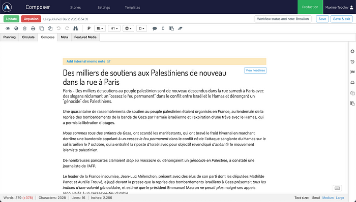Click the green Update button
This screenshot has height=202, width=356.
[x=11, y=19]
